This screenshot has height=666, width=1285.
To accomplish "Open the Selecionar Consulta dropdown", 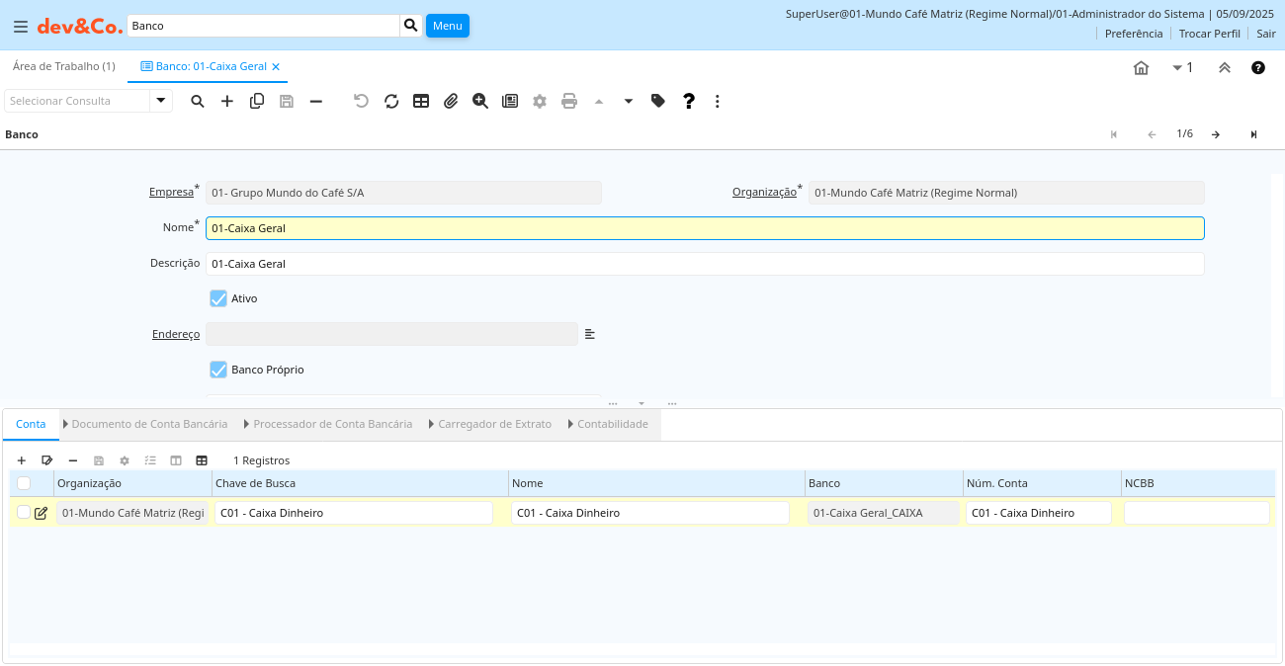I will tap(161, 101).
